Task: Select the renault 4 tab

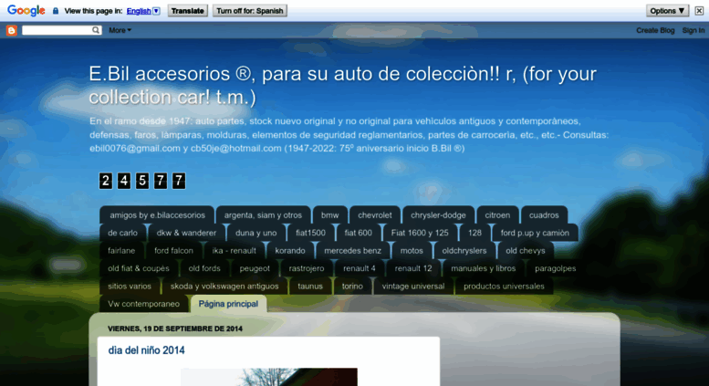Action: tap(360, 268)
